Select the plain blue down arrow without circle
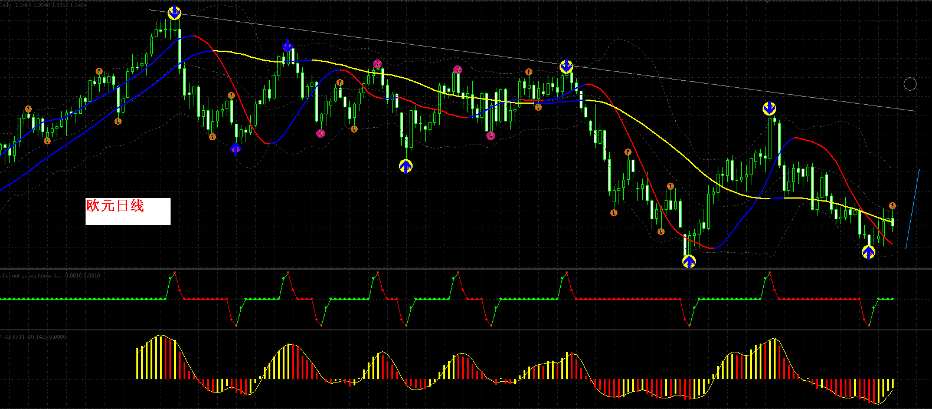Image resolution: width=932 pixels, height=409 pixels. (287, 45)
